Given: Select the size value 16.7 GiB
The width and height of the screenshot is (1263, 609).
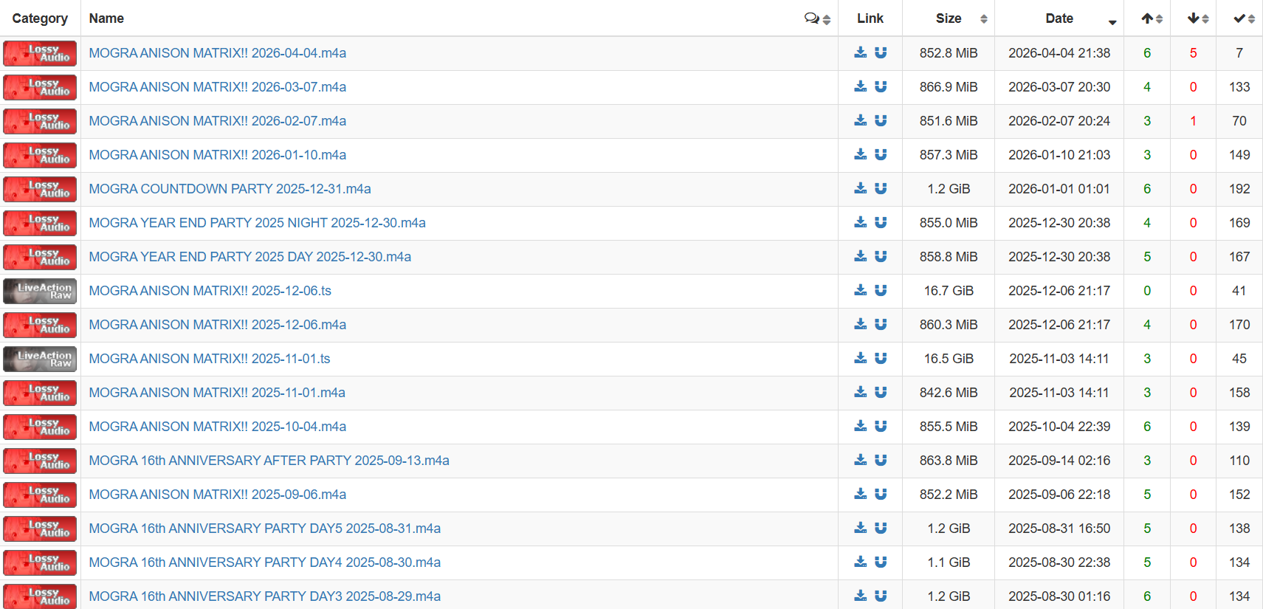Looking at the screenshot, I should coord(949,291).
